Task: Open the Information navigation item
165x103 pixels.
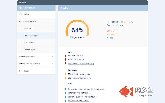Action: point(36,14)
